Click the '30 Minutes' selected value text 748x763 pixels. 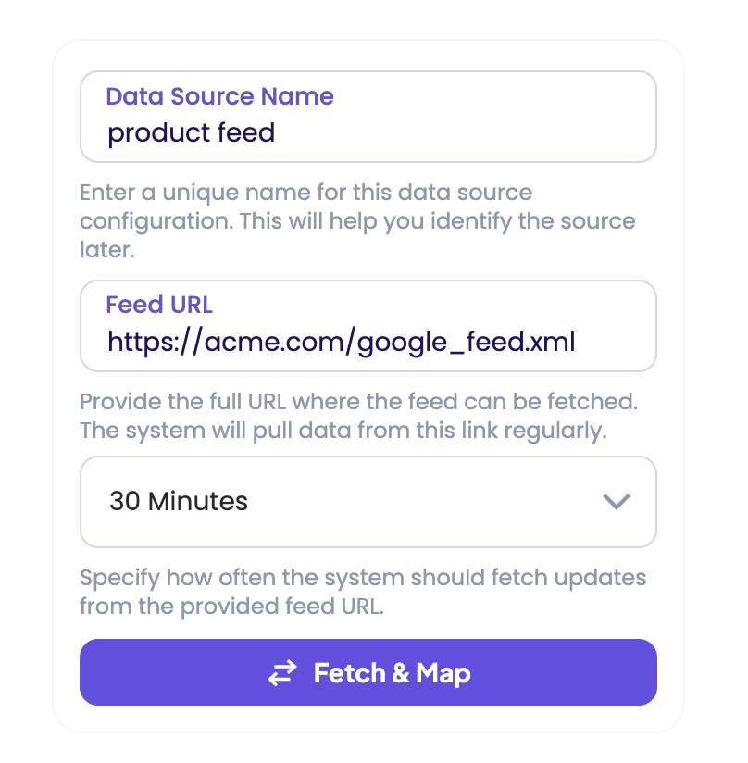click(x=179, y=502)
